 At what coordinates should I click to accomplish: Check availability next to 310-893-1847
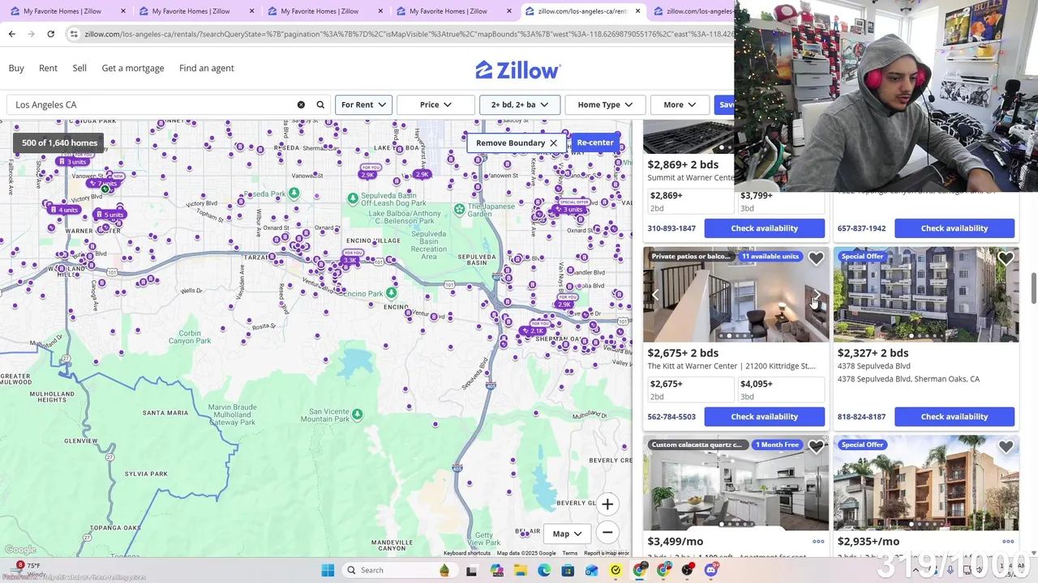[x=765, y=228]
